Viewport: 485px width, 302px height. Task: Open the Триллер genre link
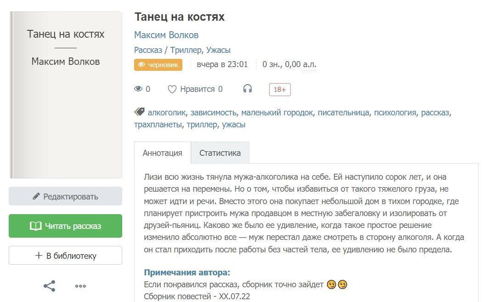[x=186, y=50]
